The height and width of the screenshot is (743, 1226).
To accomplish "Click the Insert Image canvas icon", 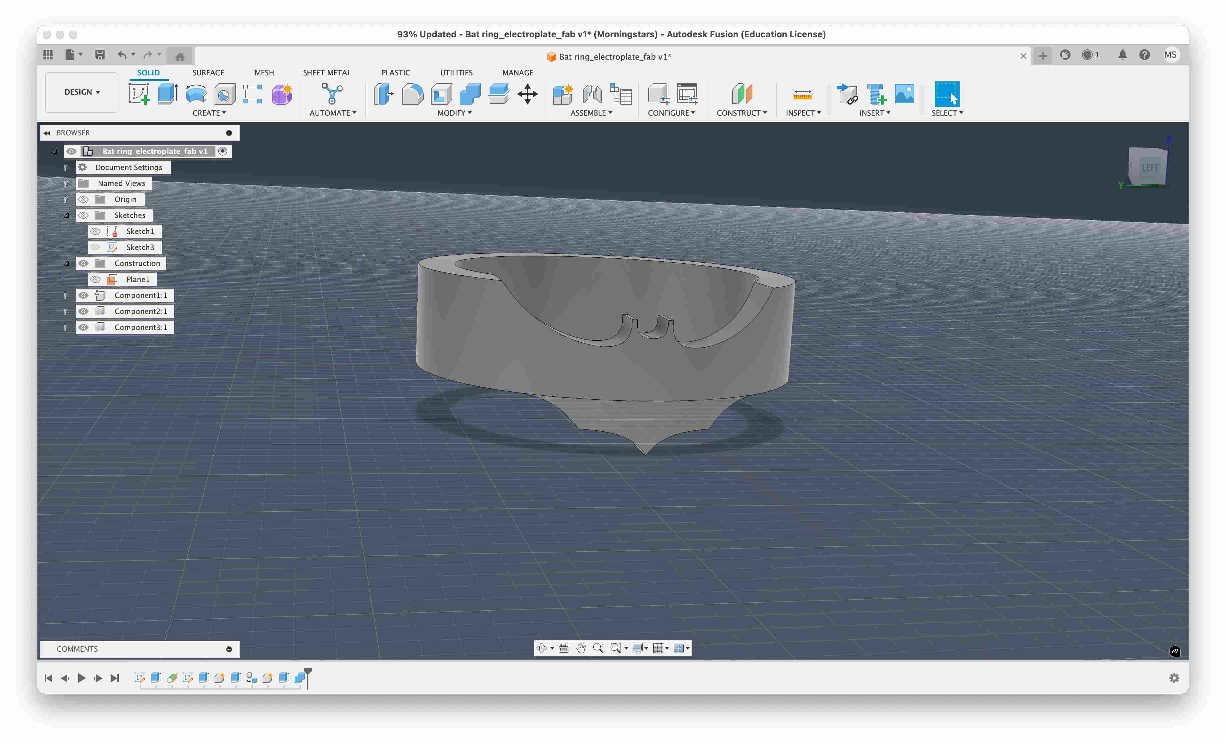I will (904, 94).
